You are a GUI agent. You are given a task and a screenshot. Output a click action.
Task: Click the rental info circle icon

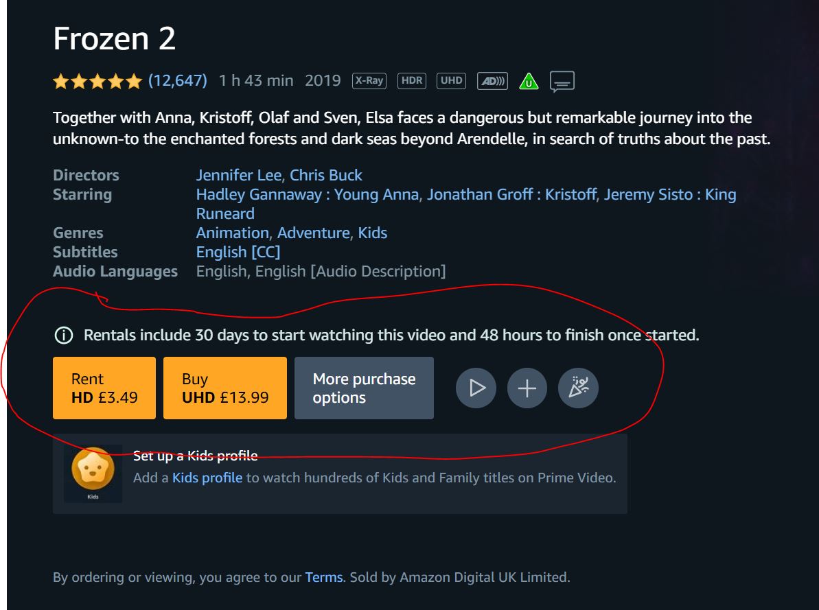coord(63,336)
